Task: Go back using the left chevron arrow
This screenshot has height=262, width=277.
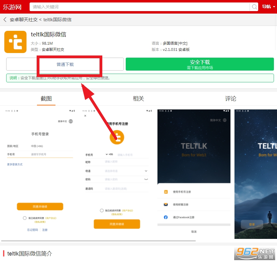Action: pyautogui.click(x=5, y=20)
